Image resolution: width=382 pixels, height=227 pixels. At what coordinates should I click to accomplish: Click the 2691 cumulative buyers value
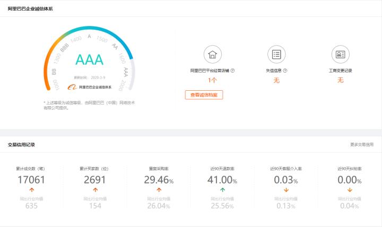click(x=95, y=180)
